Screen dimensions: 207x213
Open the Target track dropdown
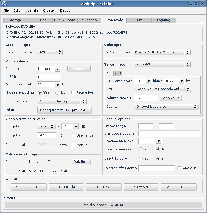coord(162,64)
